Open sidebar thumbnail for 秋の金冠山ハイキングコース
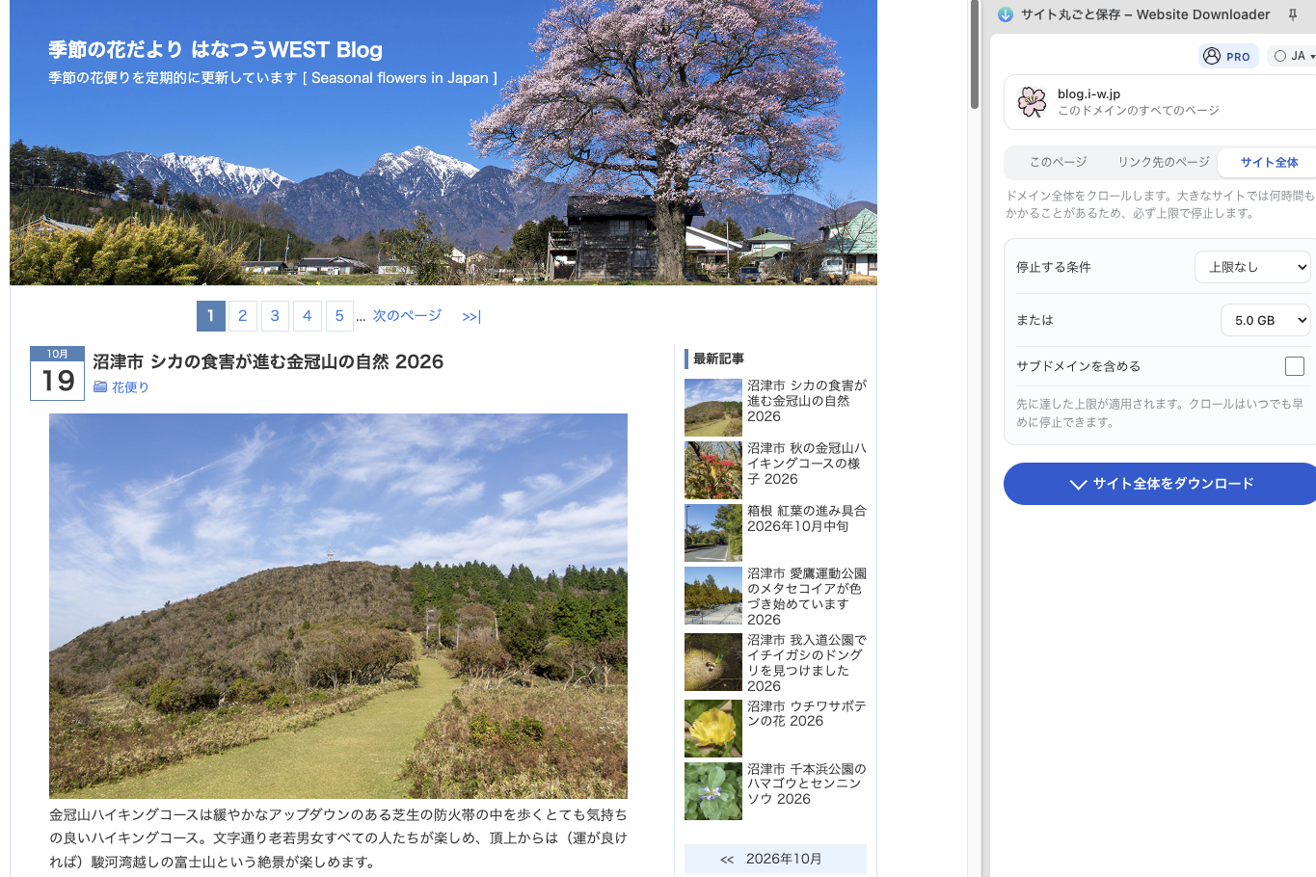This screenshot has width=1316, height=877. pyautogui.click(x=713, y=470)
